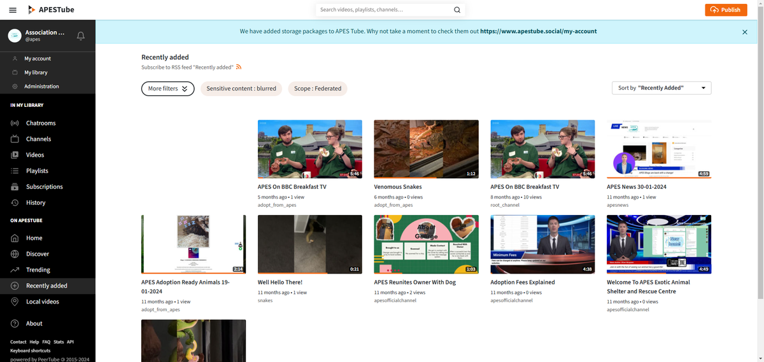
Task: Click the Playlists list icon
Action: pos(15,171)
